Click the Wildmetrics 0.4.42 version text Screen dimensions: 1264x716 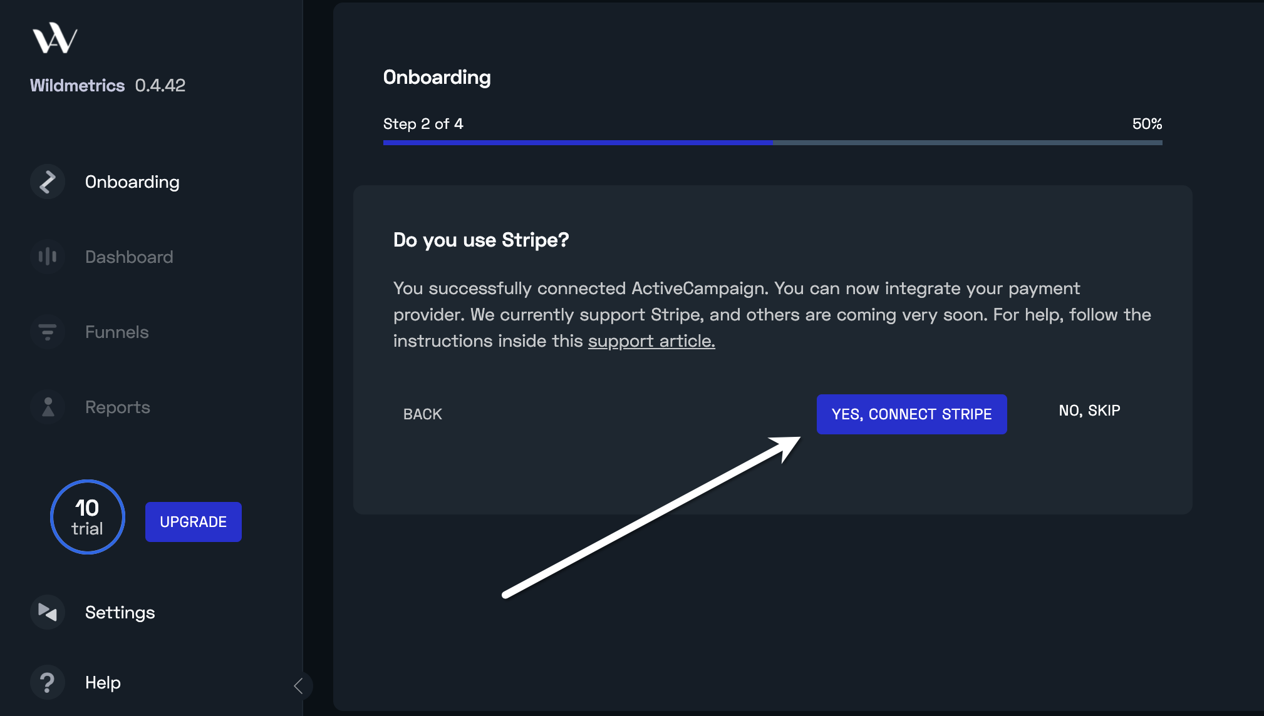(108, 85)
